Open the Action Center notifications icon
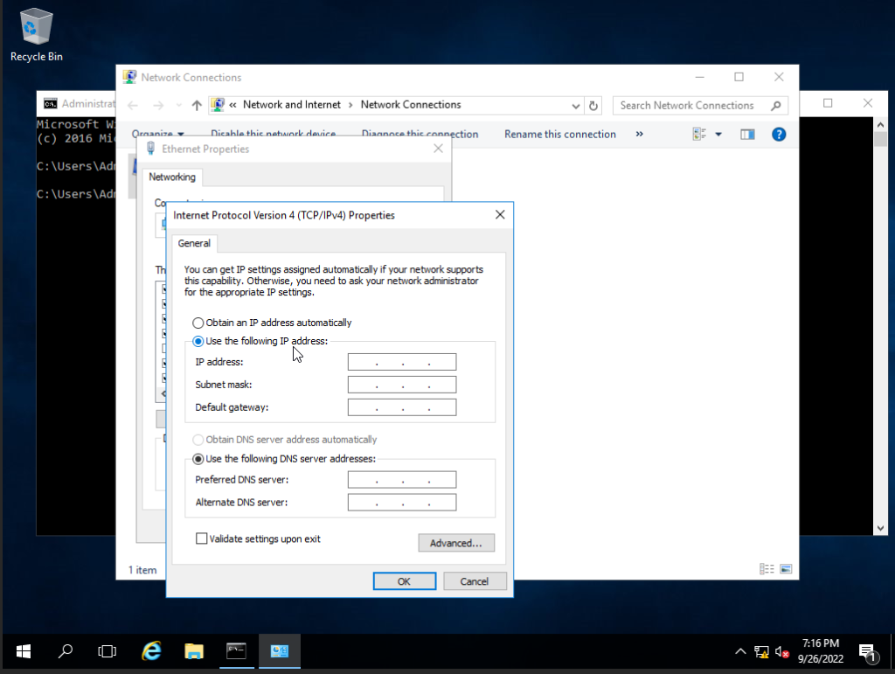Screen dimensions: 895x674 click(x=868, y=652)
